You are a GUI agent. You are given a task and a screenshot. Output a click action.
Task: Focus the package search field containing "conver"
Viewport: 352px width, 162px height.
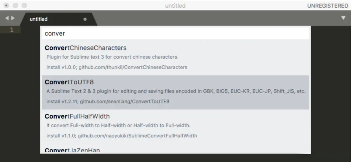175,33
